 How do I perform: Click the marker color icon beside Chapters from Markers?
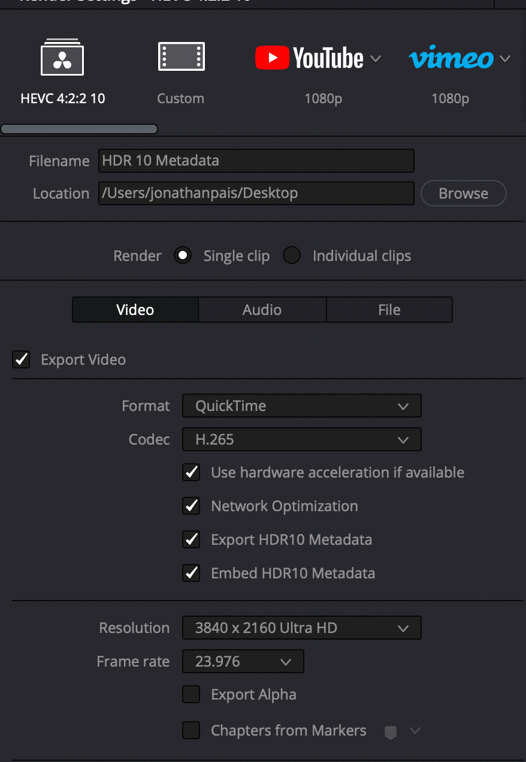(391, 731)
